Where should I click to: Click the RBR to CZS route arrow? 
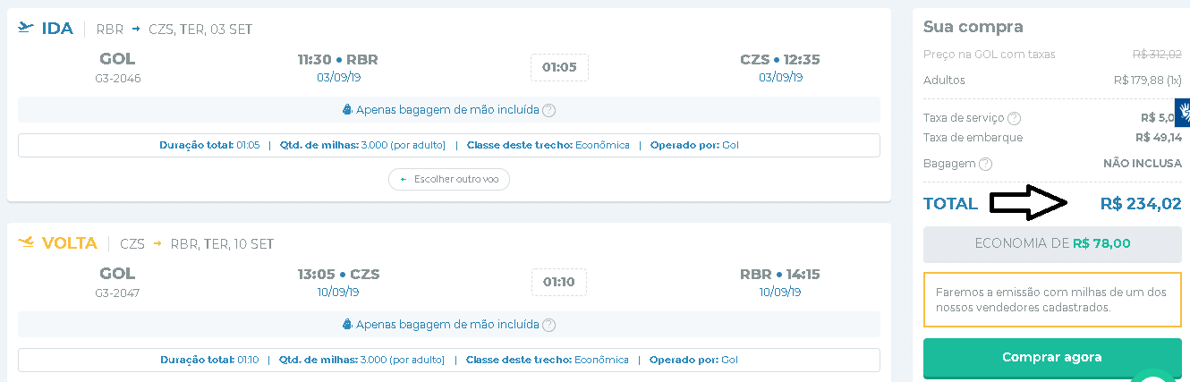click(136, 30)
